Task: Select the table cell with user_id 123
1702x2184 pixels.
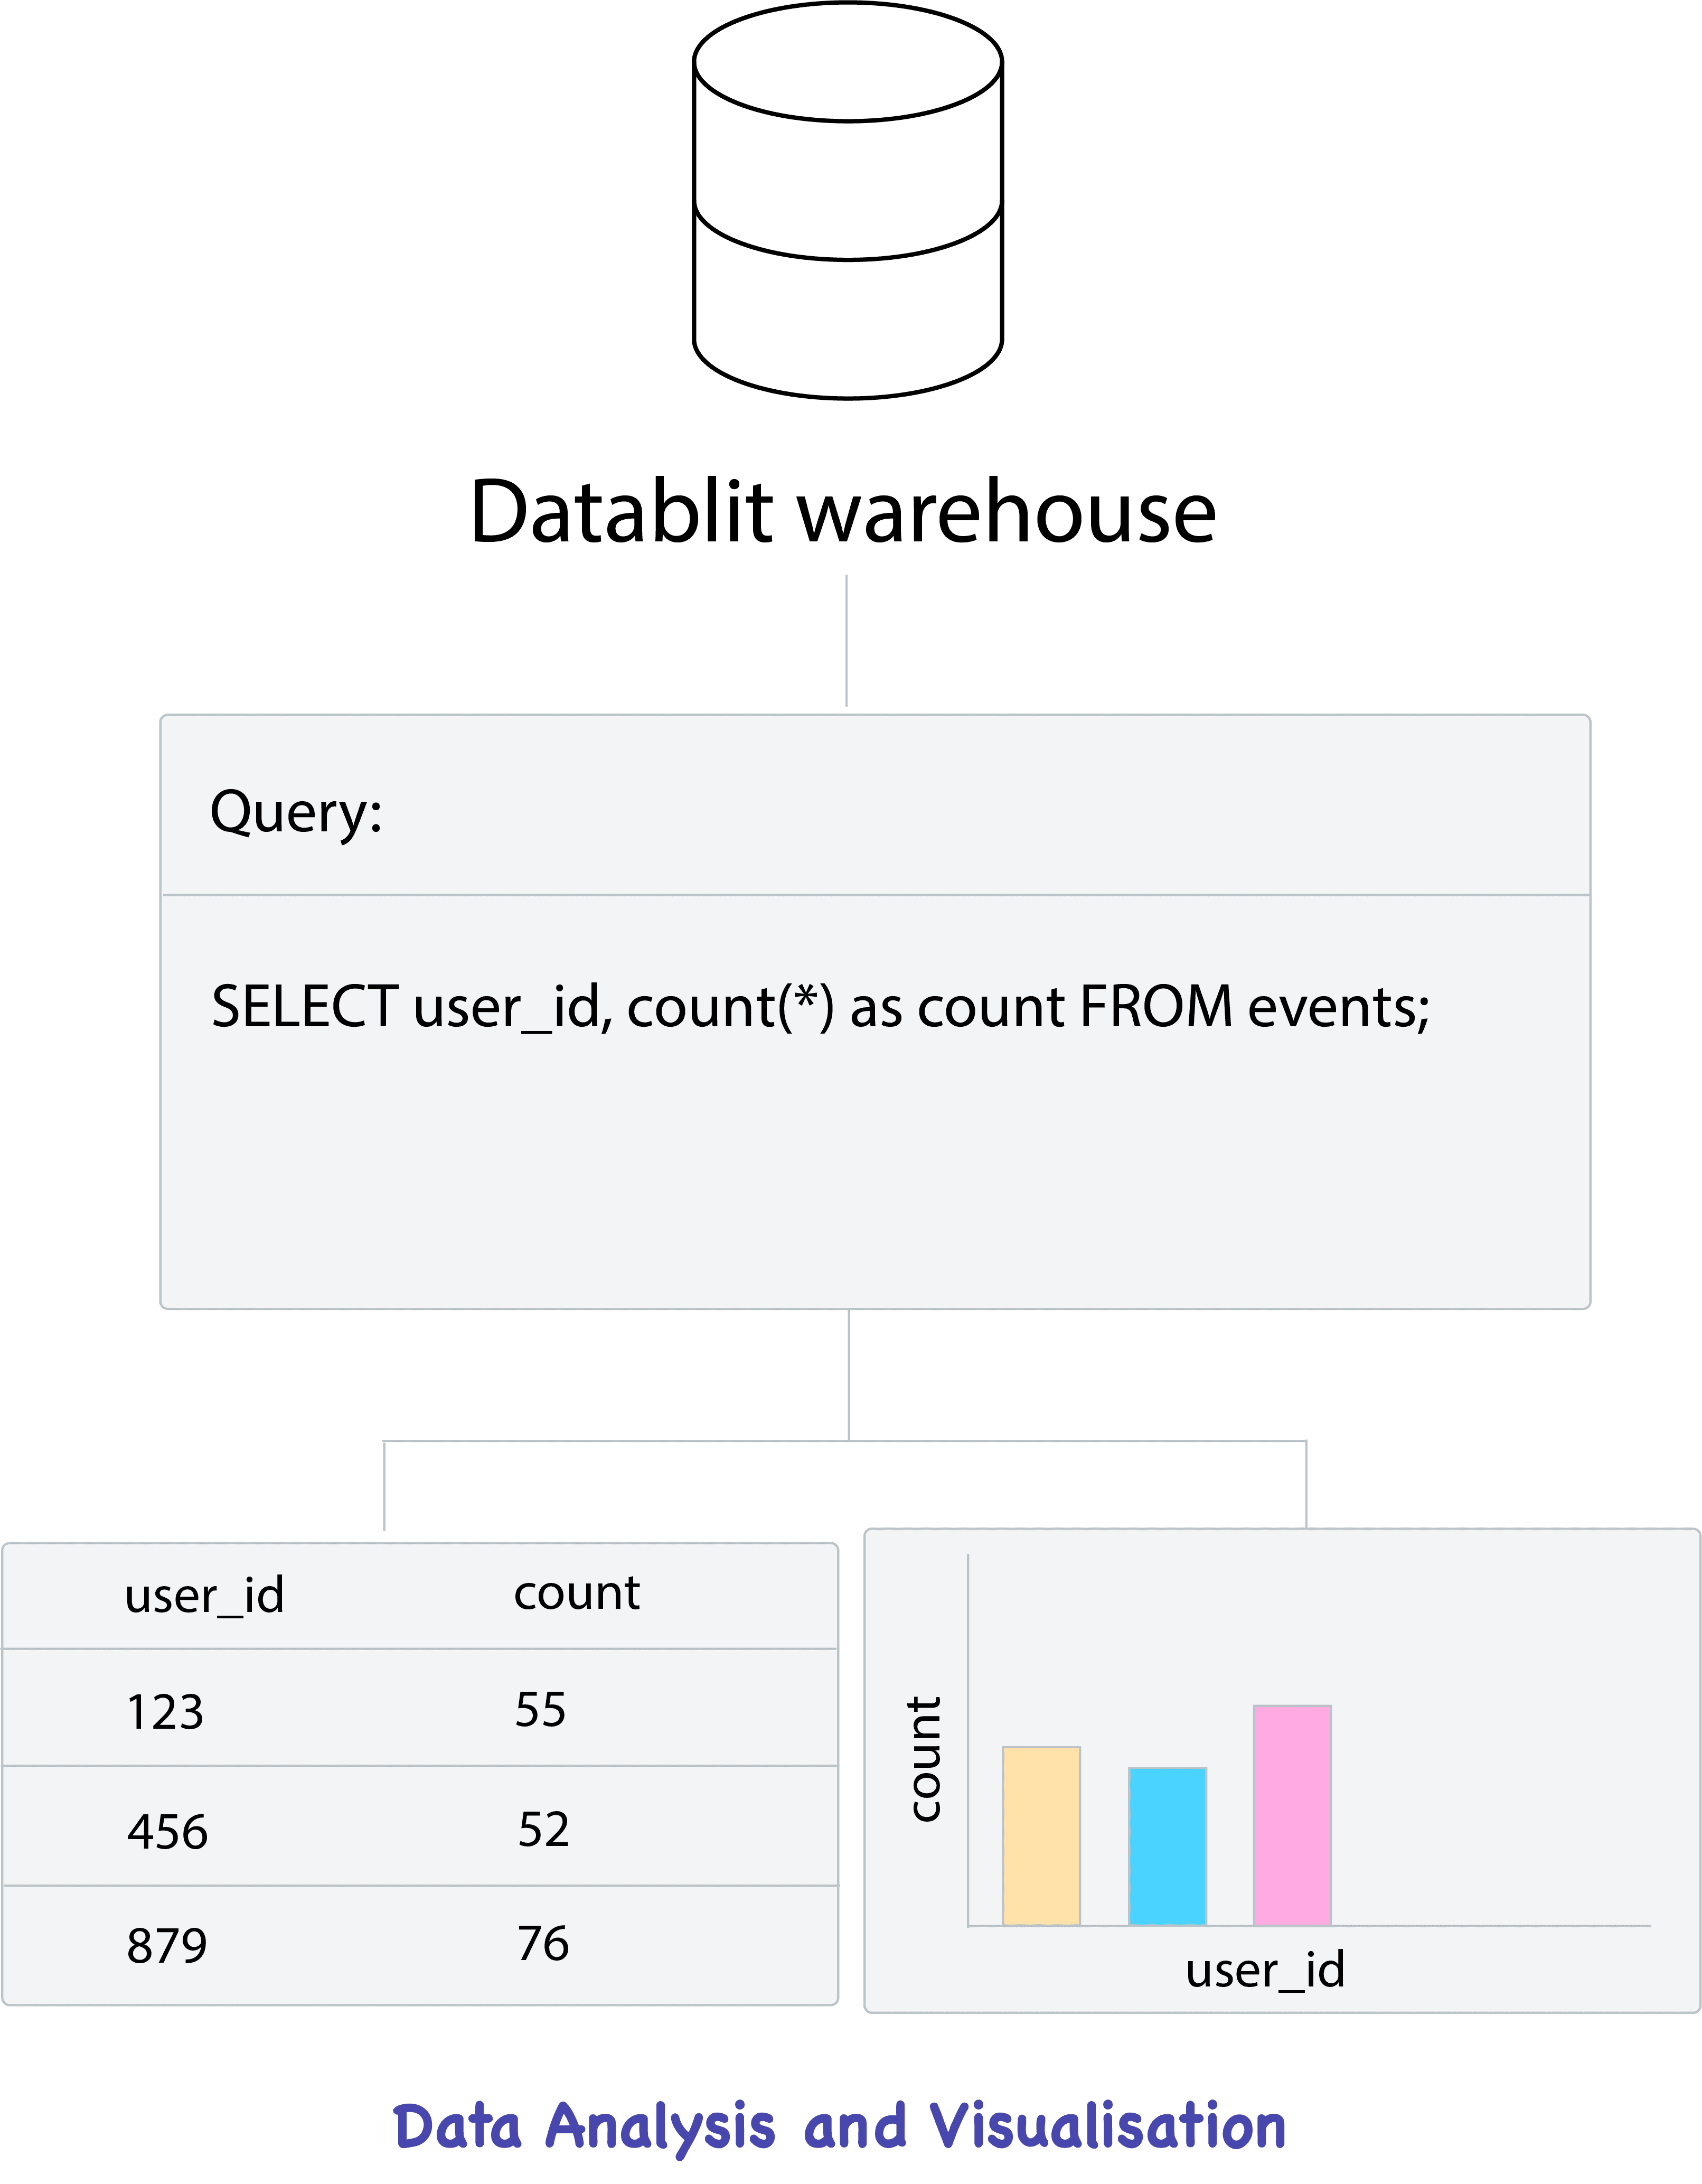Action: pyautogui.click(x=165, y=1712)
